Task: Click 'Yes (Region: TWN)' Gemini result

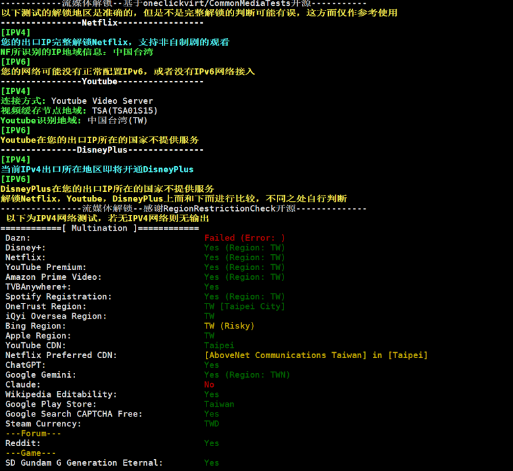Action: pos(247,375)
